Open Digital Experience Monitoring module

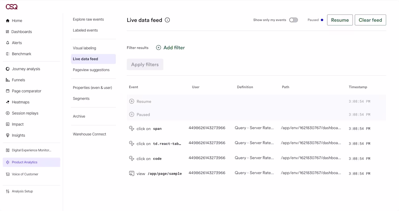[31, 150]
